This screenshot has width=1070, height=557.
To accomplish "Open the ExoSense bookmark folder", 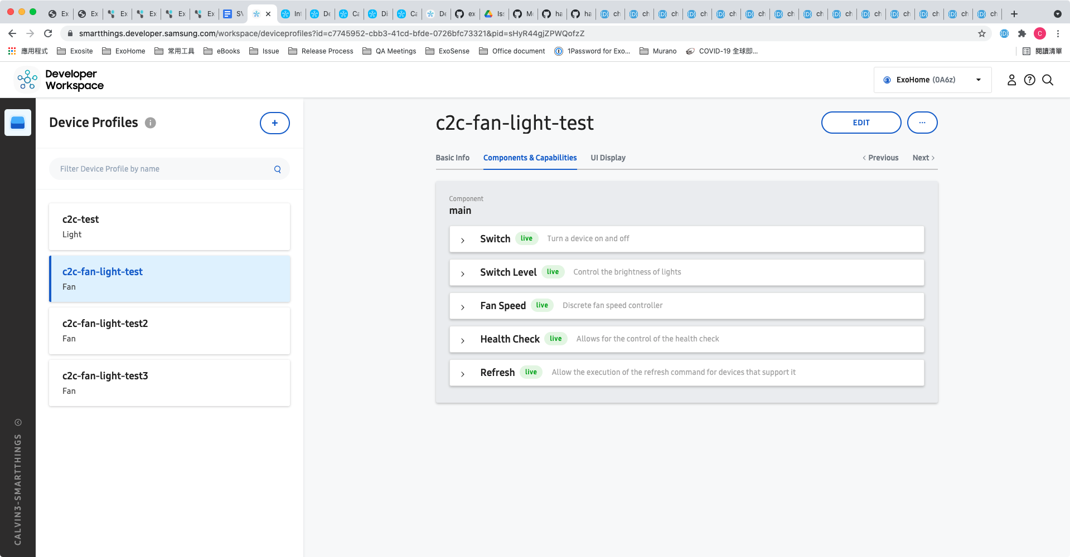I will pyautogui.click(x=448, y=51).
